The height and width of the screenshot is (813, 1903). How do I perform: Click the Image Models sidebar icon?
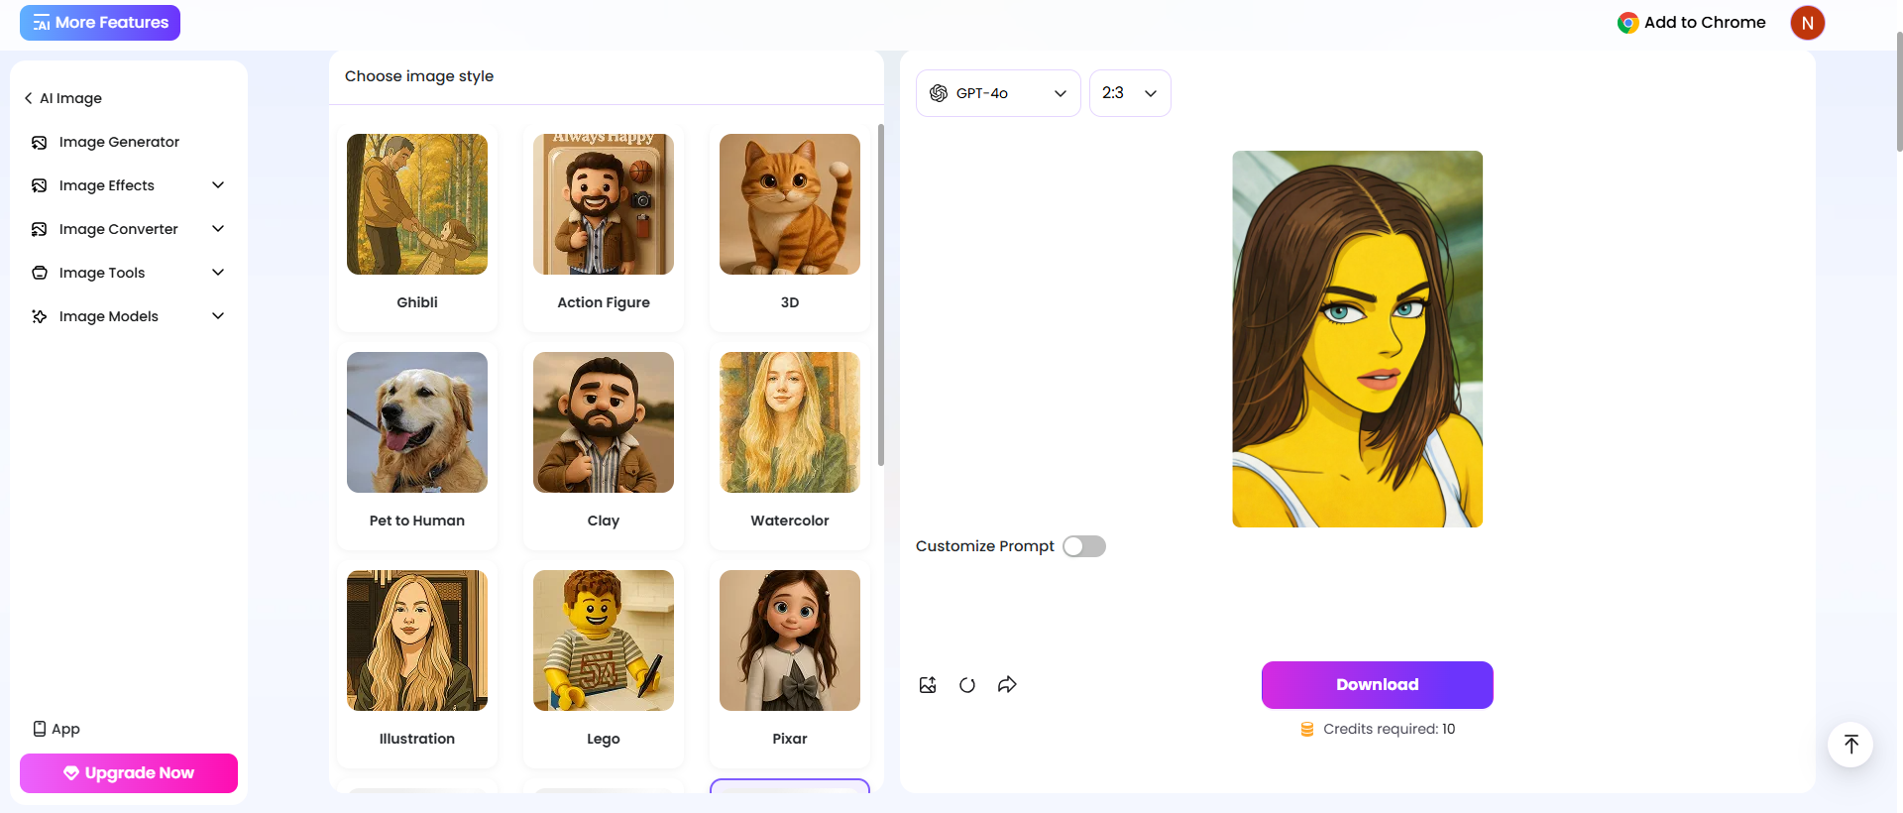tap(40, 316)
